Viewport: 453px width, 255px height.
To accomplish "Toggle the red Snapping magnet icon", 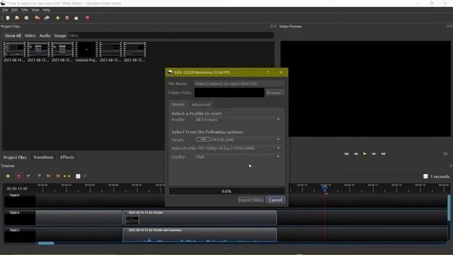I will (19, 176).
